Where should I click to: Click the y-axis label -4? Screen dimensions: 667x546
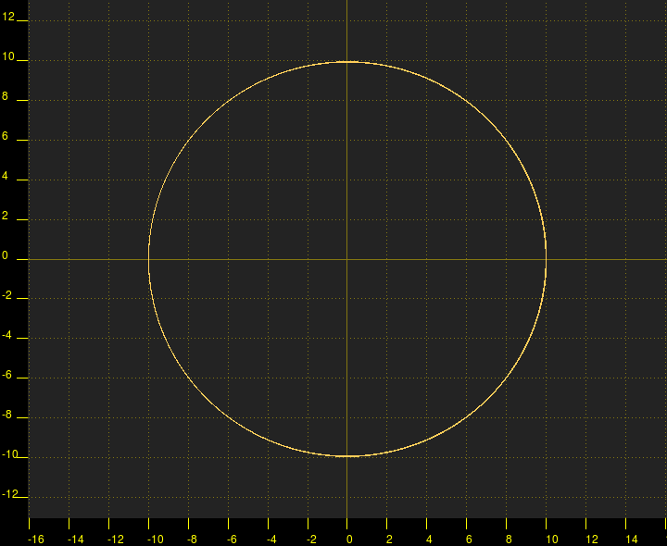tap(6, 335)
